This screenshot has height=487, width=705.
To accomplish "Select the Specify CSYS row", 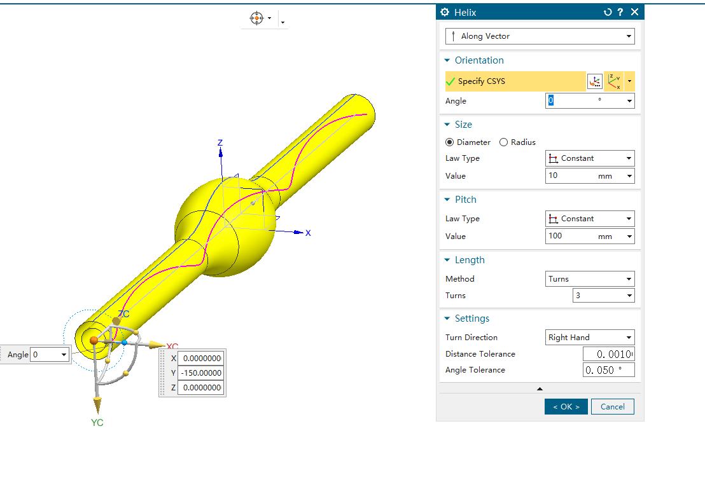I will point(515,81).
